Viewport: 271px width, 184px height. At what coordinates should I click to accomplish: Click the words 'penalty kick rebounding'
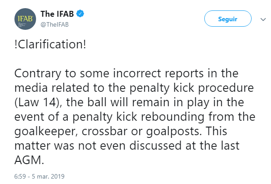pyautogui.click(x=138, y=117)
